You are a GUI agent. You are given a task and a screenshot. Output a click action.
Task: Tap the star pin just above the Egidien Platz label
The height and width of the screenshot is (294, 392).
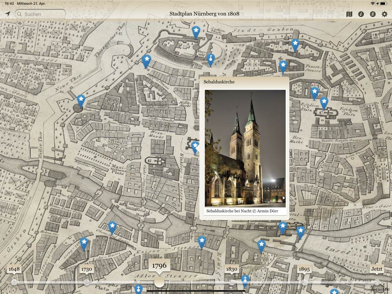point(314,93)
